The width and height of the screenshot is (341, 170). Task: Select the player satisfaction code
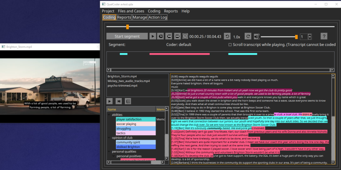(x=136, y=119)
